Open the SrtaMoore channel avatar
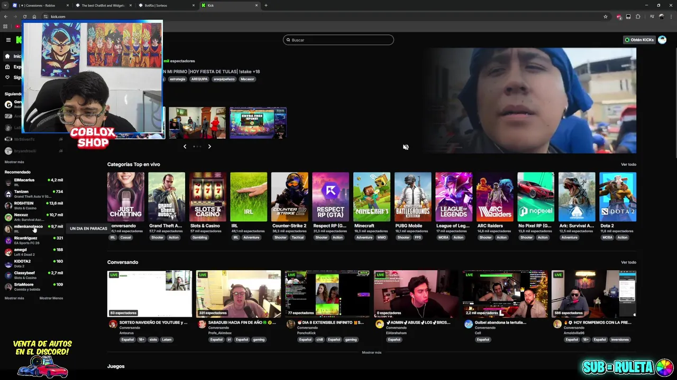 point(8,287)
